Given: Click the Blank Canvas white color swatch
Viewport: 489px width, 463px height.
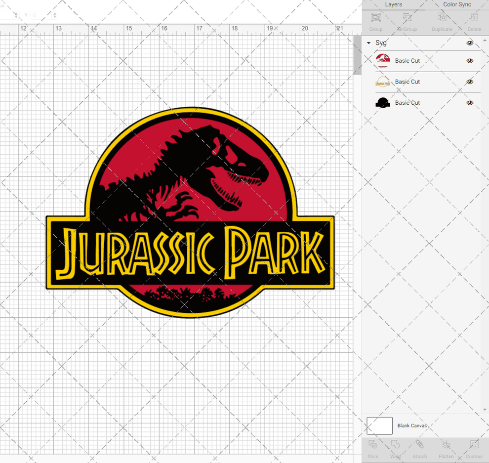Looking at the screenshot, I should click(x=379, y=425).
